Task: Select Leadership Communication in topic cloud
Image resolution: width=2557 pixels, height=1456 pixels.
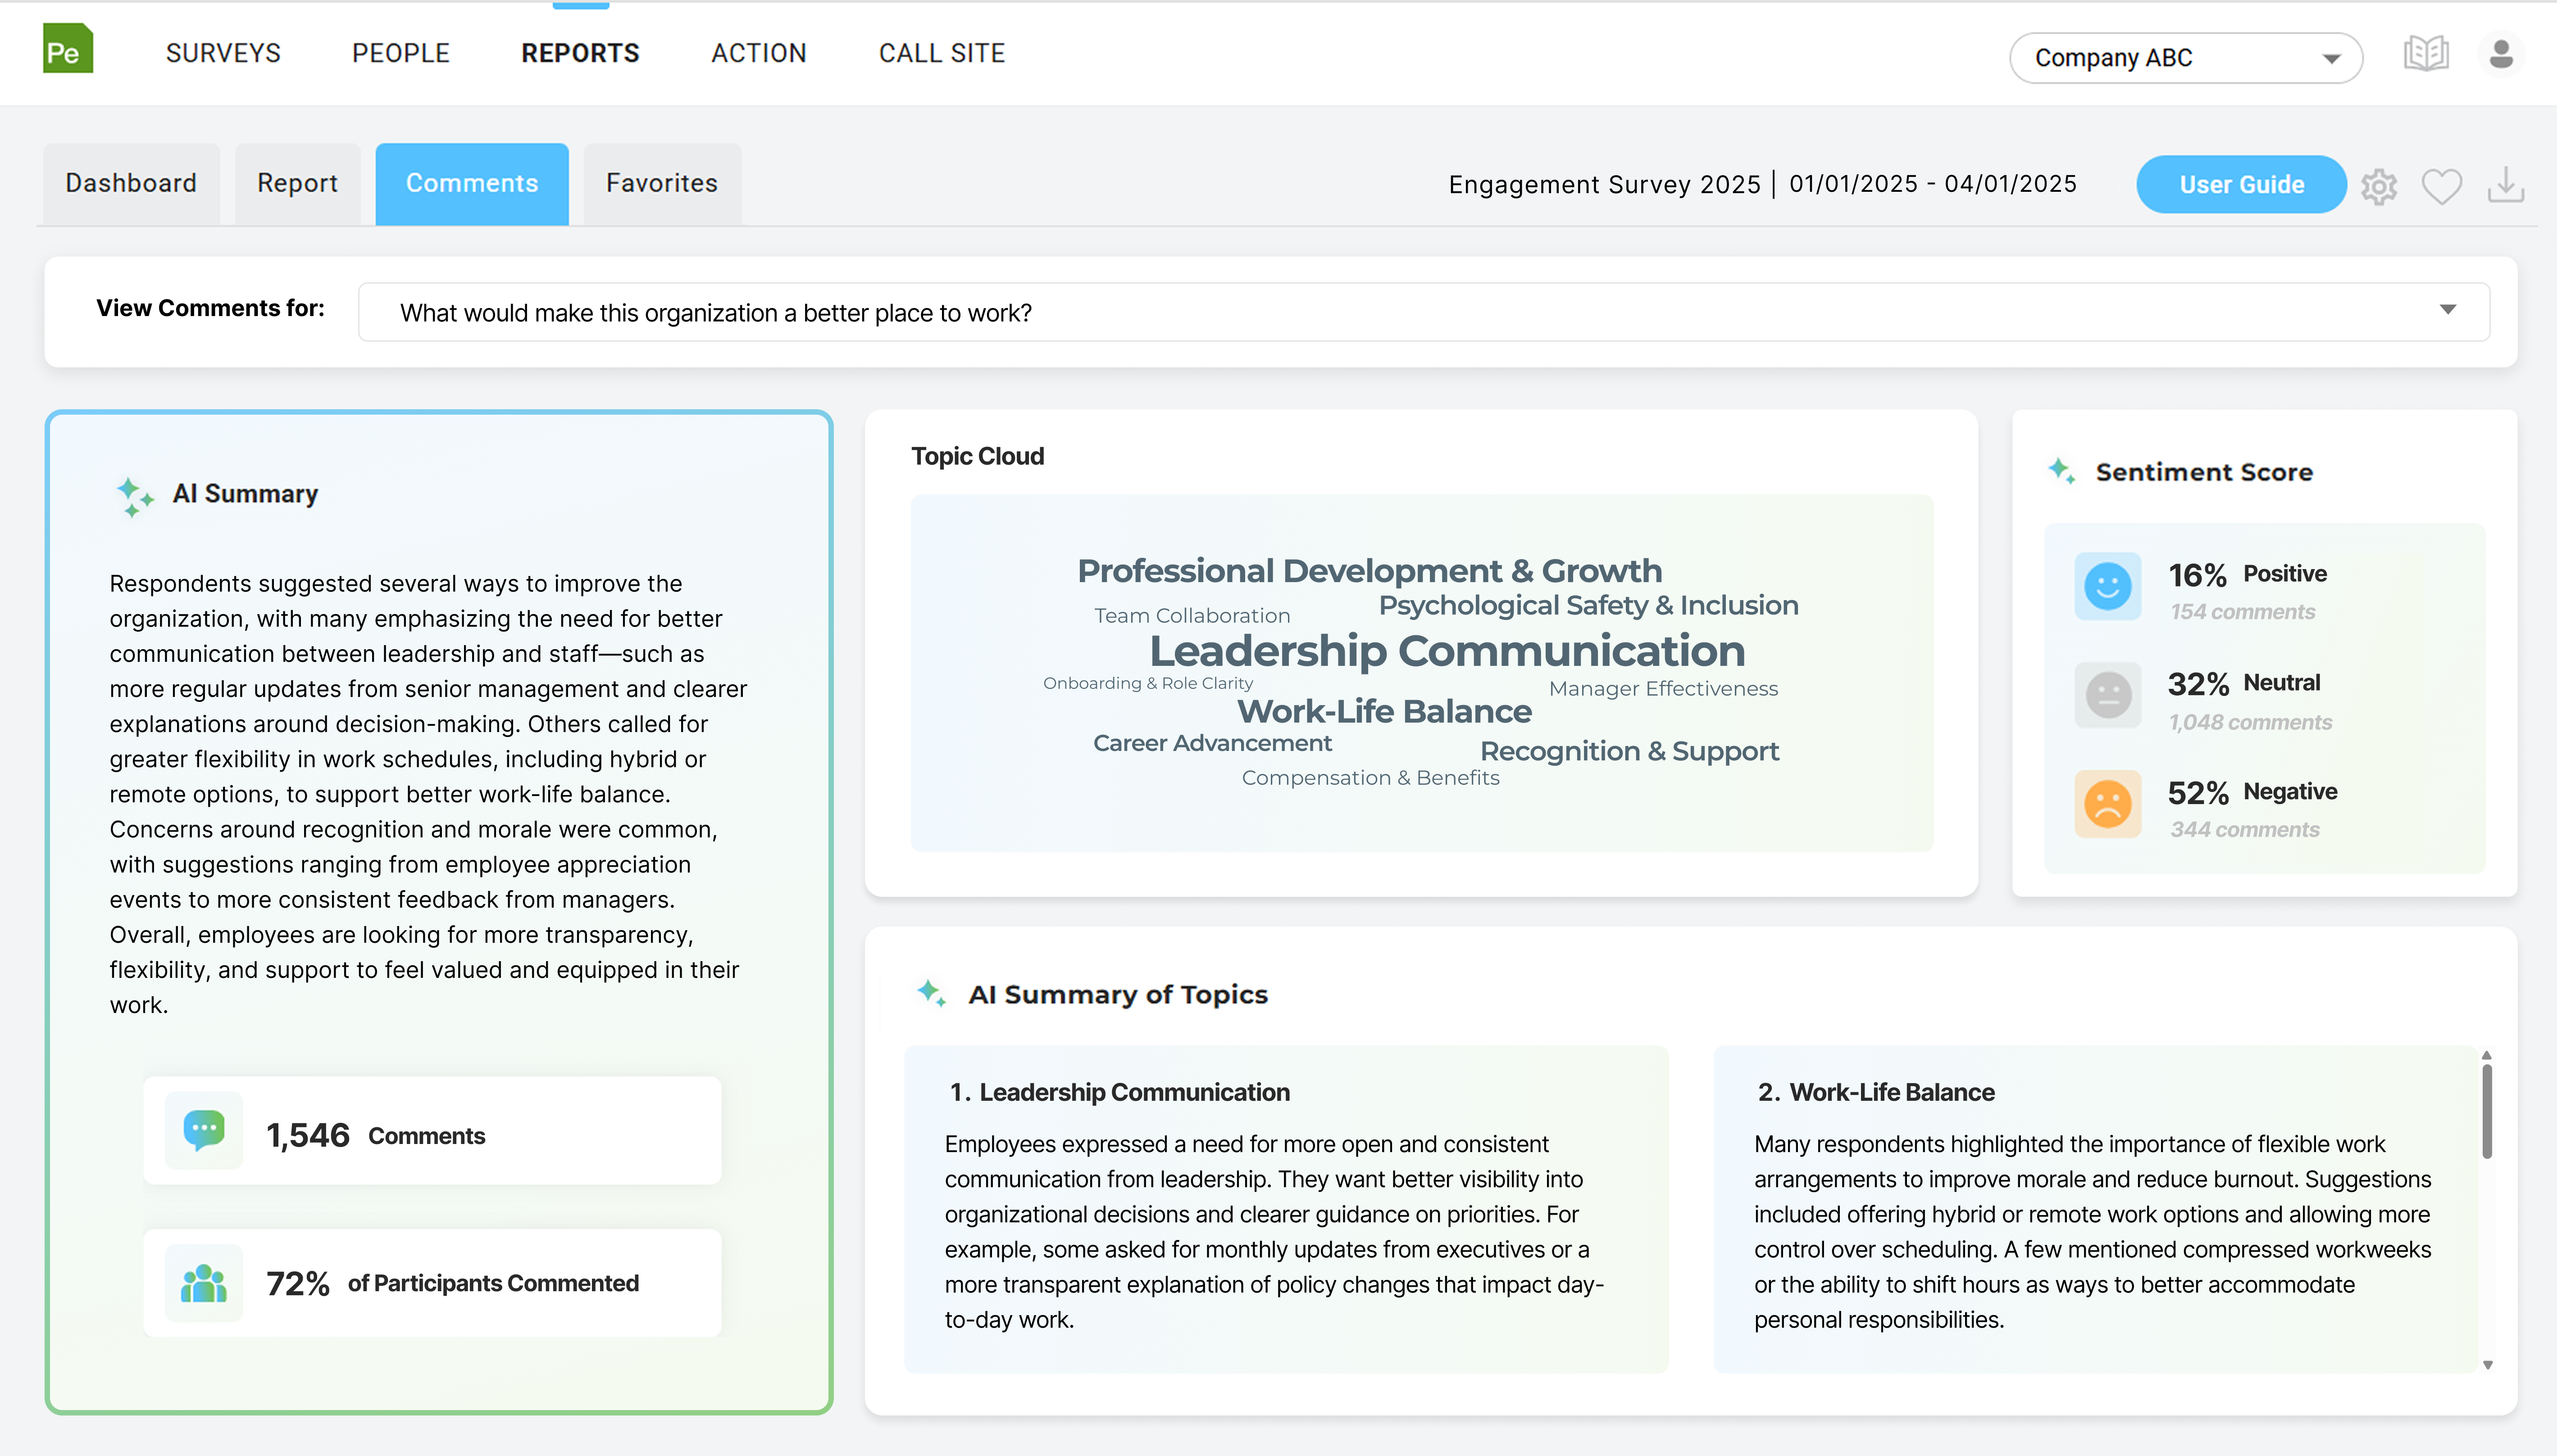Action: 1447,652
